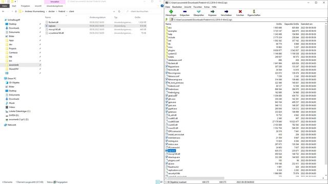
Task: Click the Verschieben move icon in 7-Zip
Action: [x=226, y=12]
